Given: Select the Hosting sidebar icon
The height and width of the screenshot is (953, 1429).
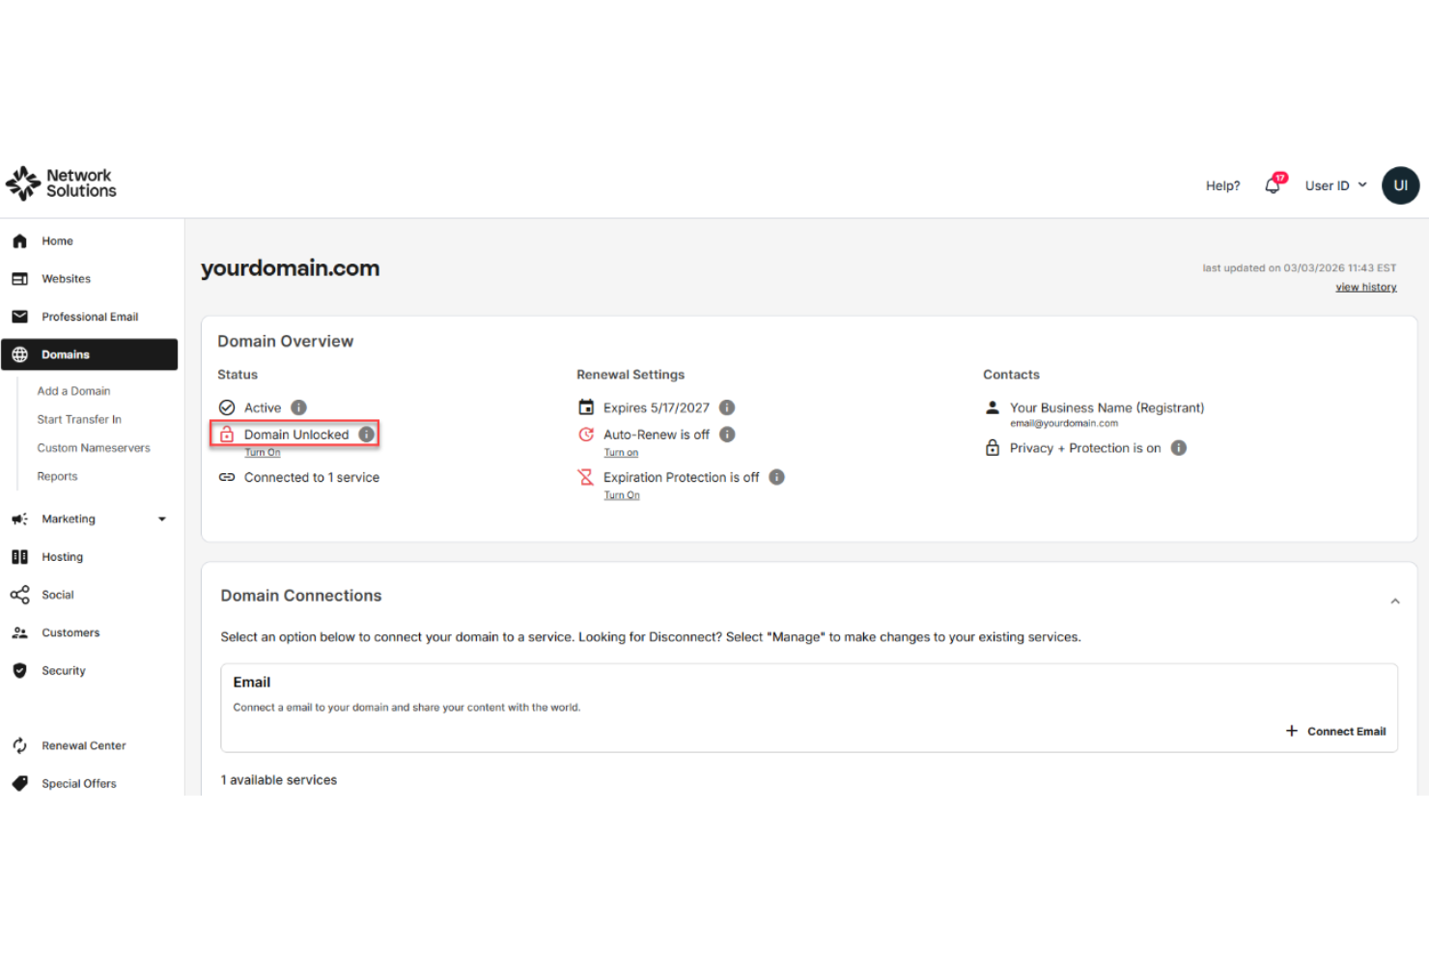Looking at the screenshot, I should coord(20,556).
